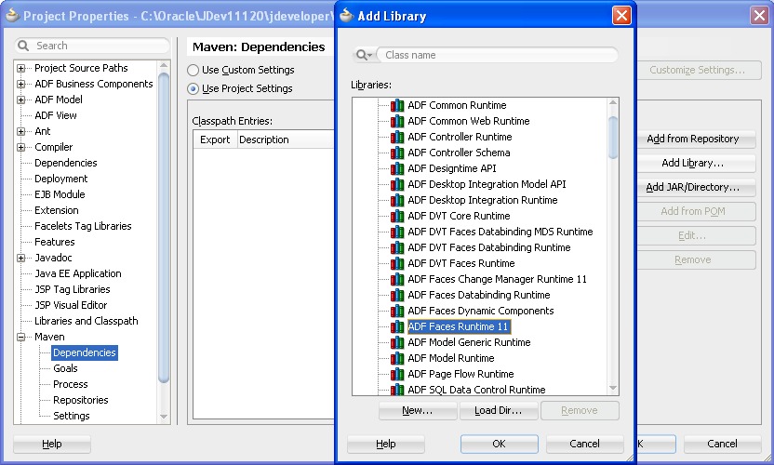The height and width of the screenshot is (465, 774).
Task: Select Repositories under Maven
Action: pyautogui.click(x=80, y=400)
